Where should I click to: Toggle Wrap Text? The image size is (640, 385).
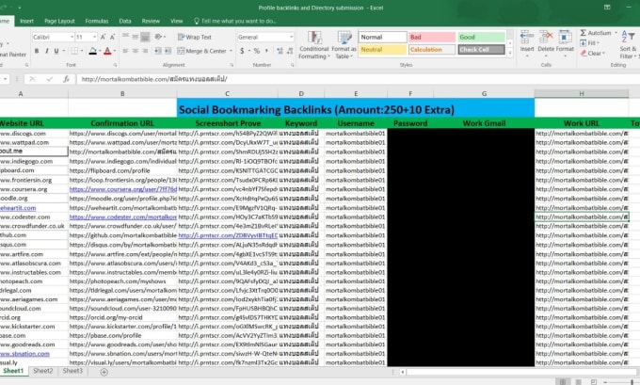coord(194,37)
